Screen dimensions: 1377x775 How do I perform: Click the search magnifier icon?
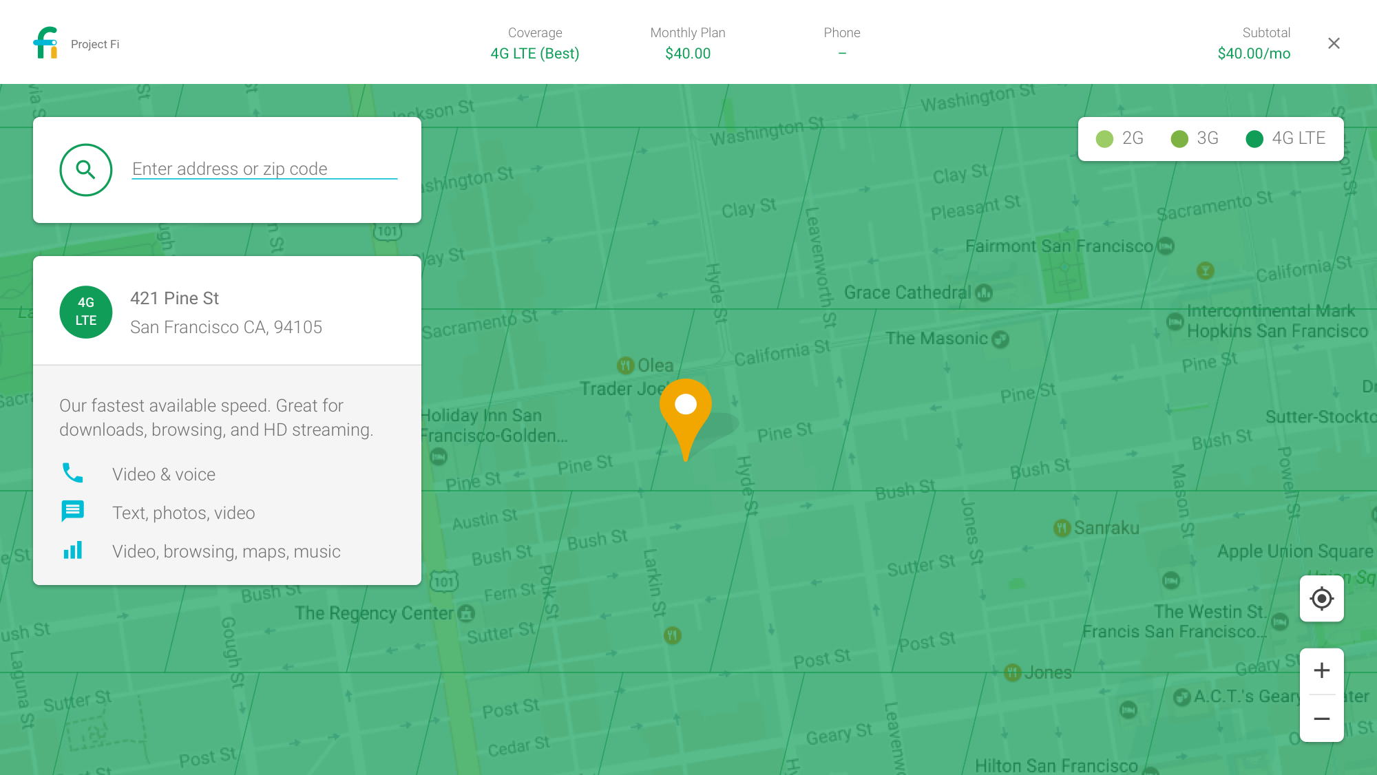(85, 170)
